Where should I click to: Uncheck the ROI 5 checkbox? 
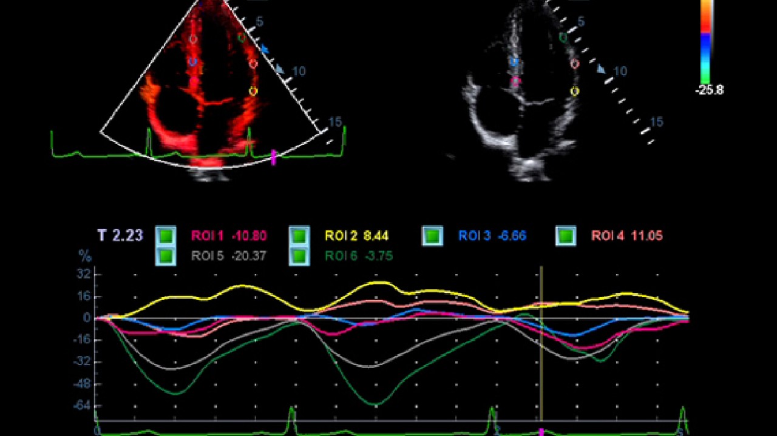tap(166, 256)
